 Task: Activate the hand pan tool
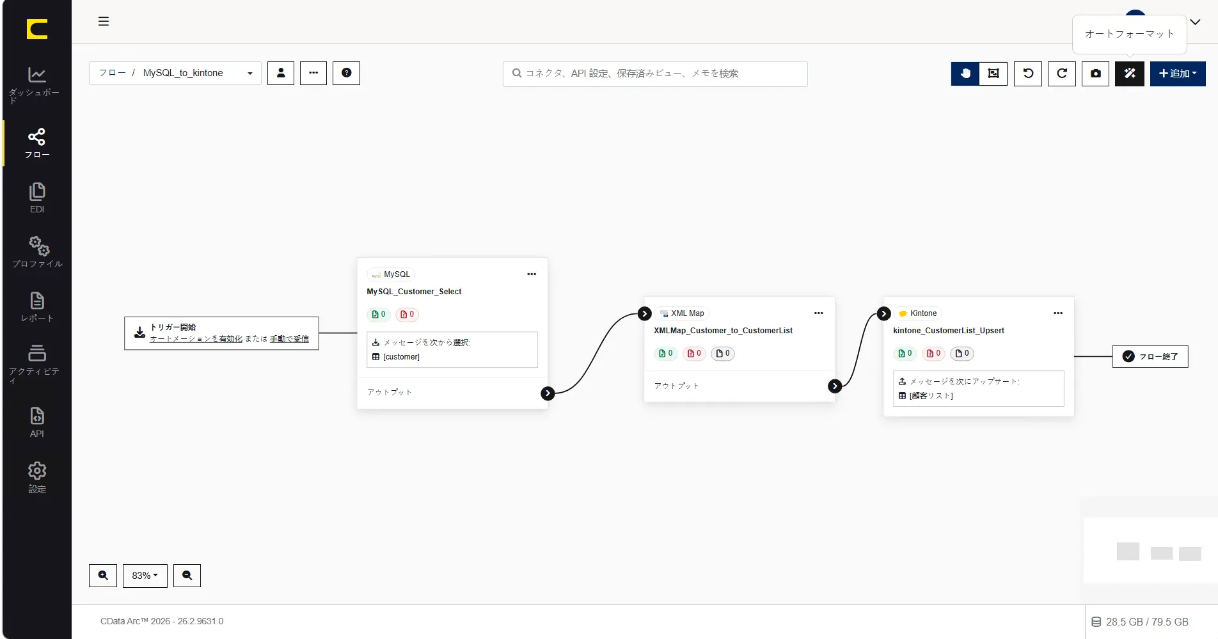pyautogui.click(x=965, y=74)
